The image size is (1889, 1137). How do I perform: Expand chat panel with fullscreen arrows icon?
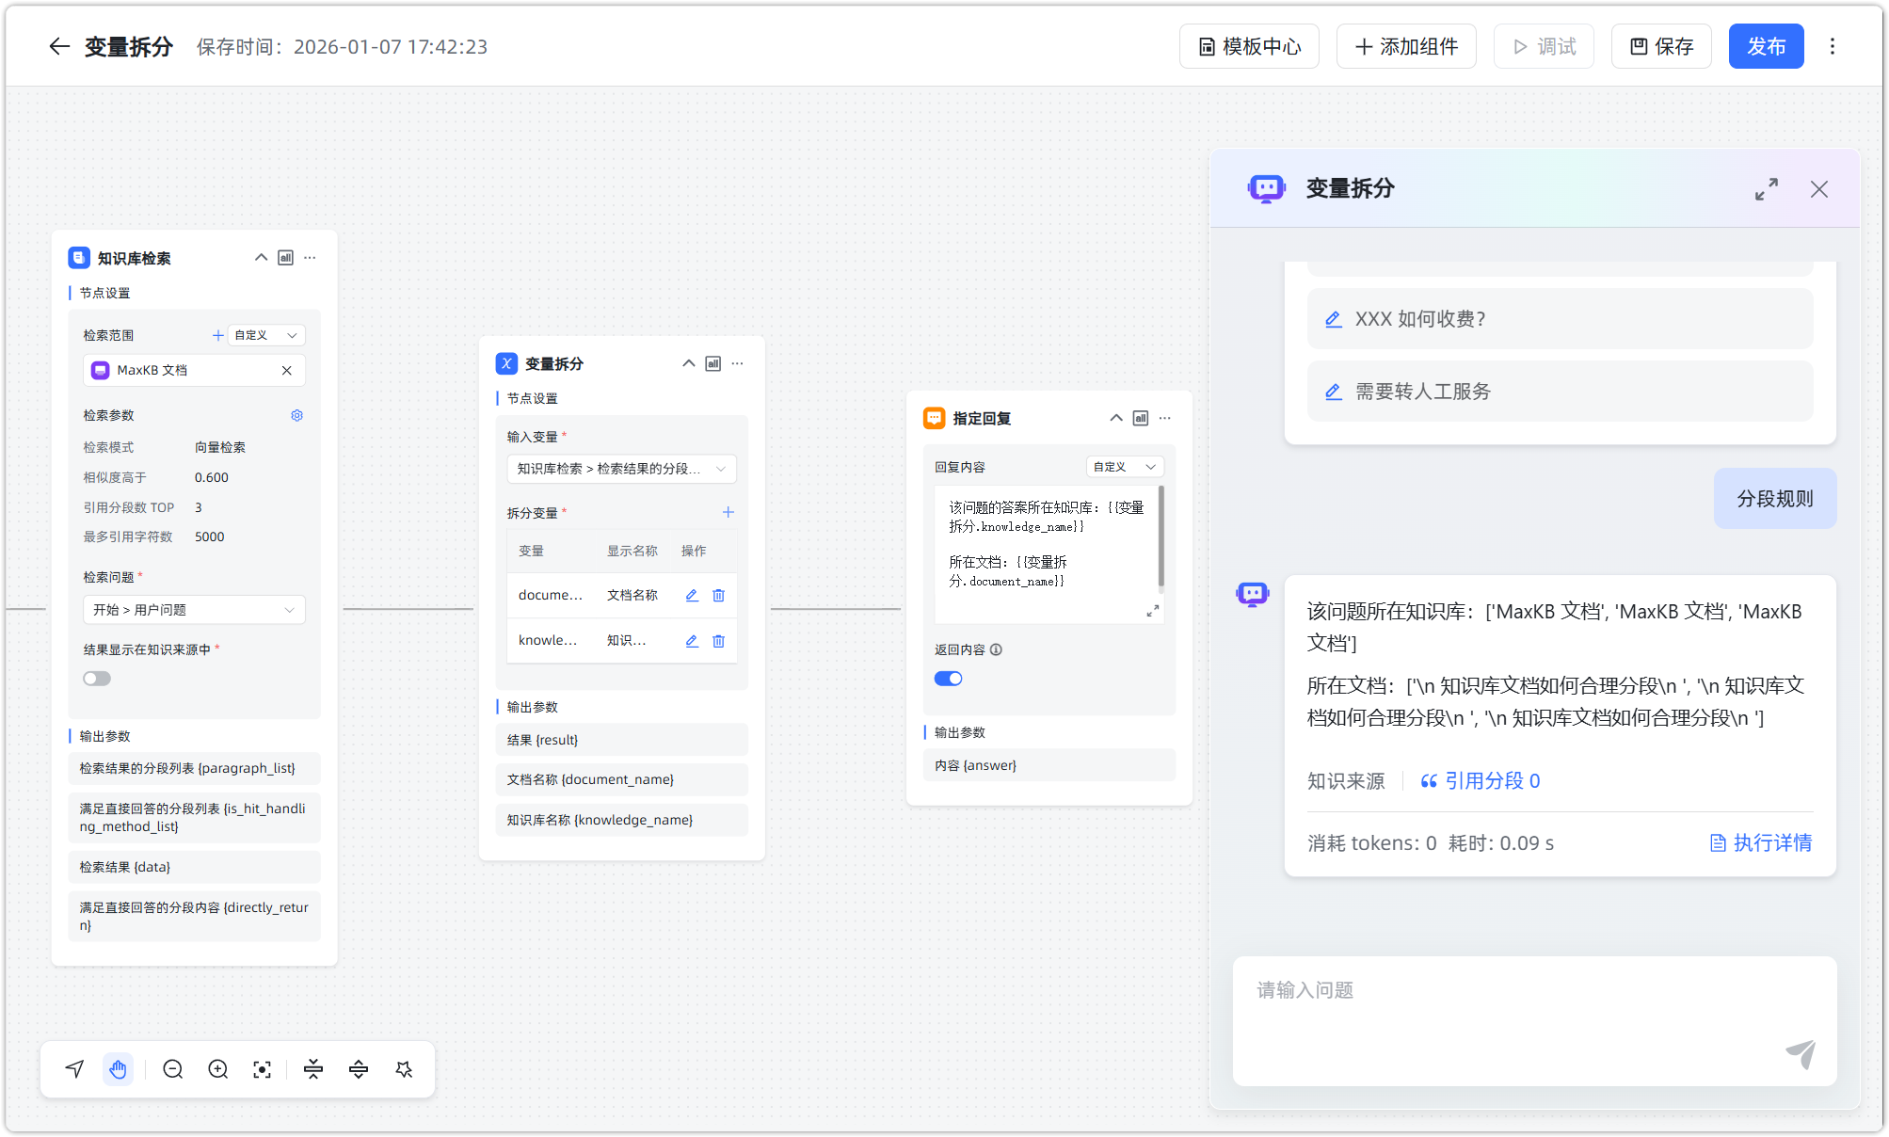tap(1767, 189)
